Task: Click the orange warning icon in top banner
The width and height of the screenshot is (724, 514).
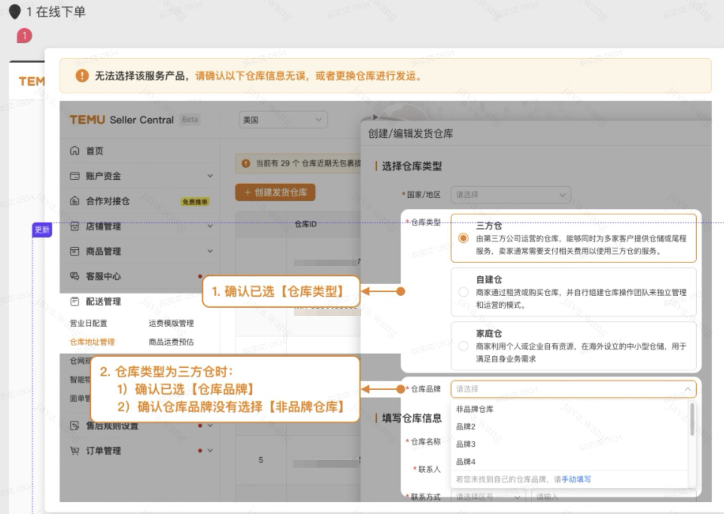Action: pos(82,76)
